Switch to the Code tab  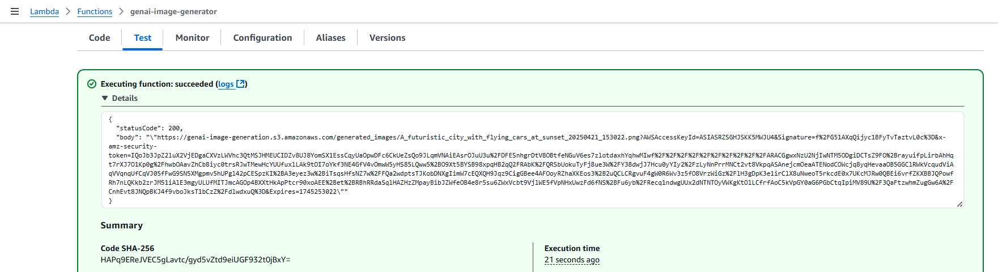tap(100, 38)
